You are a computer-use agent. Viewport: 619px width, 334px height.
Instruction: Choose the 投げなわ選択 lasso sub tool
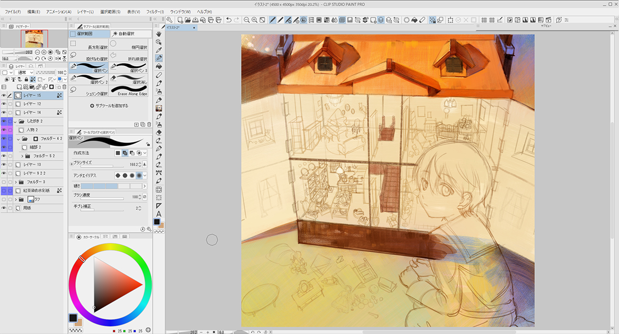pos(89,57)
